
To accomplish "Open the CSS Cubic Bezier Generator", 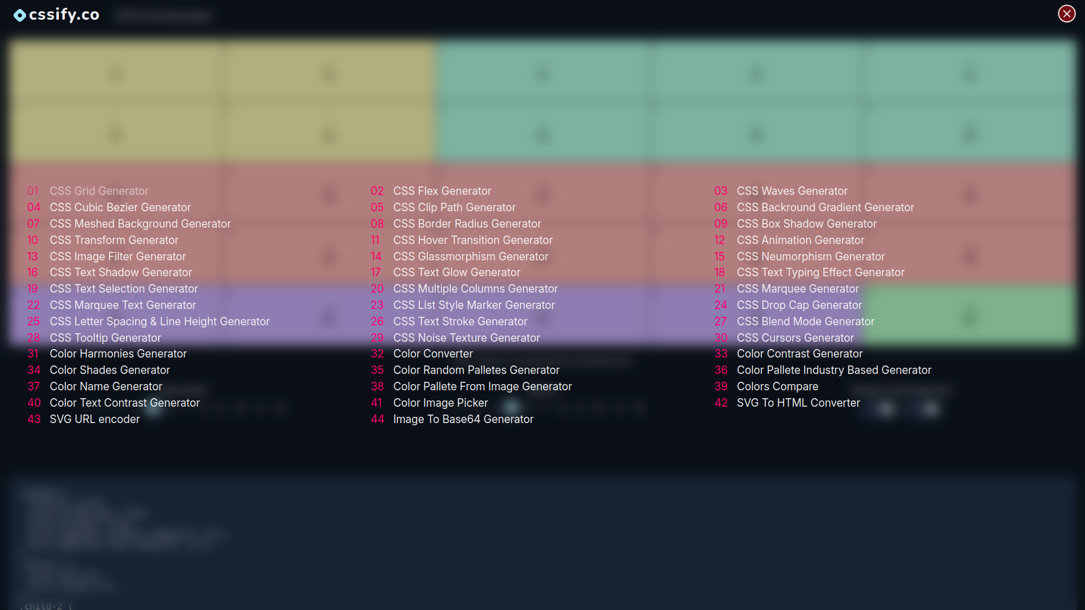I will 120,207.
